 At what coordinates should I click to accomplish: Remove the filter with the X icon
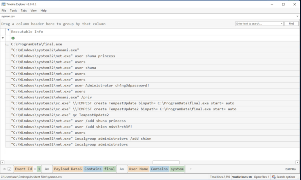click(4, 169)
